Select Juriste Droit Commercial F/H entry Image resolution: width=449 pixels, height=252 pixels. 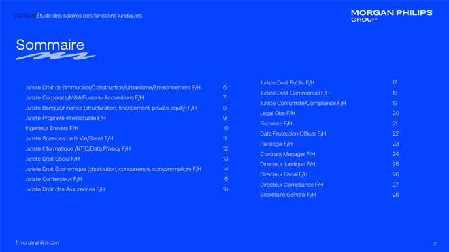pos(295,93)
